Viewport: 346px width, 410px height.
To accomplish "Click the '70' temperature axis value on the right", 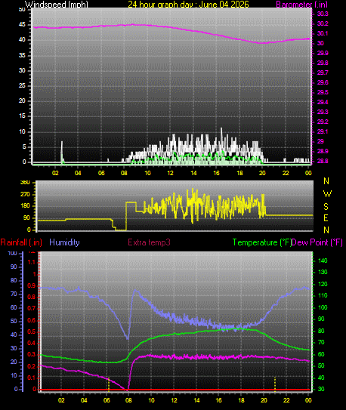I will 321,342.
